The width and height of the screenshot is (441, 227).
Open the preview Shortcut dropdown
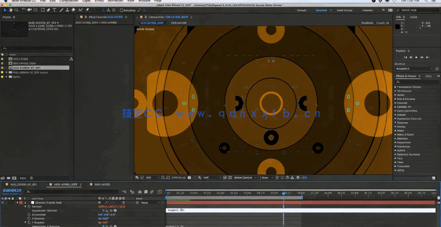coord(414,69)
